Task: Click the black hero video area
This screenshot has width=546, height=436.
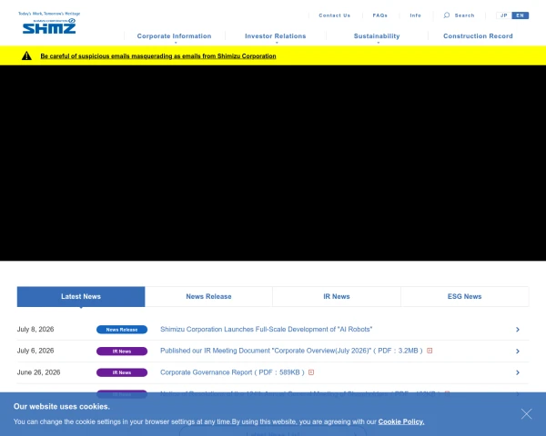Action: click(x=273, y=163)
